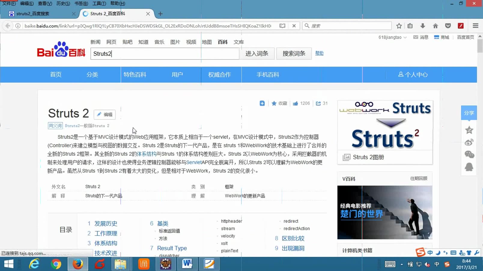Image resolution: width=483 pixels, height=271 pixels.
Task: Open 商城 link at top
Action: pos(442,37)
